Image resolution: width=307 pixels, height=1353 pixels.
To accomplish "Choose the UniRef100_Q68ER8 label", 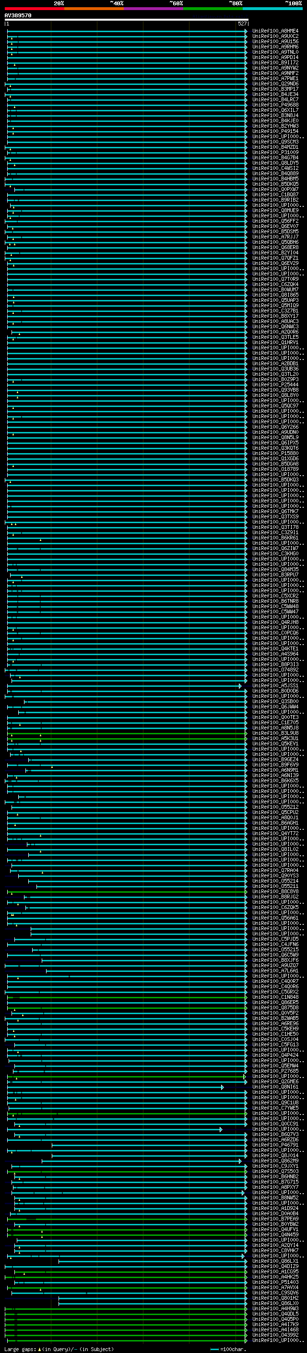I will point(275,247).
